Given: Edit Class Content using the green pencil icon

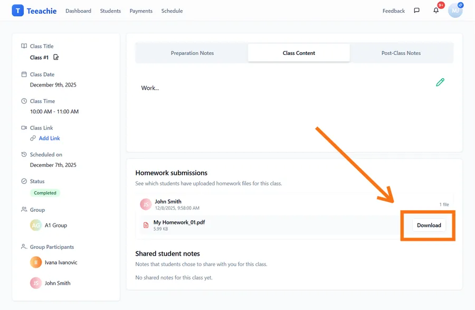Looking at the screenshot, I should point(440,82).
